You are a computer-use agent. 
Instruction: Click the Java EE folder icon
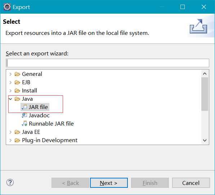pyautogui.click(x=17, y=132)
